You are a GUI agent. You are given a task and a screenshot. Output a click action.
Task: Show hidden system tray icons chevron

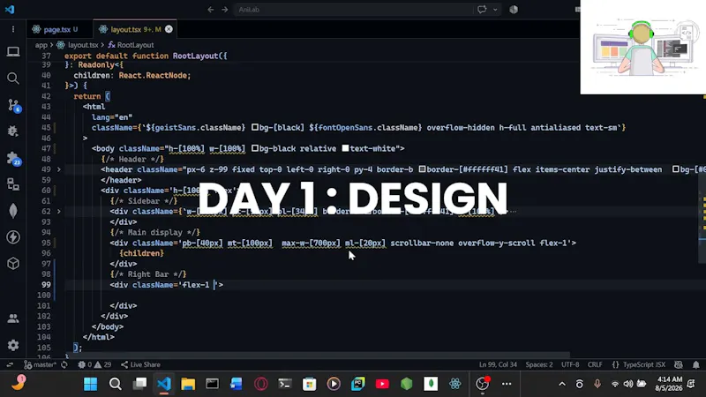562,384
